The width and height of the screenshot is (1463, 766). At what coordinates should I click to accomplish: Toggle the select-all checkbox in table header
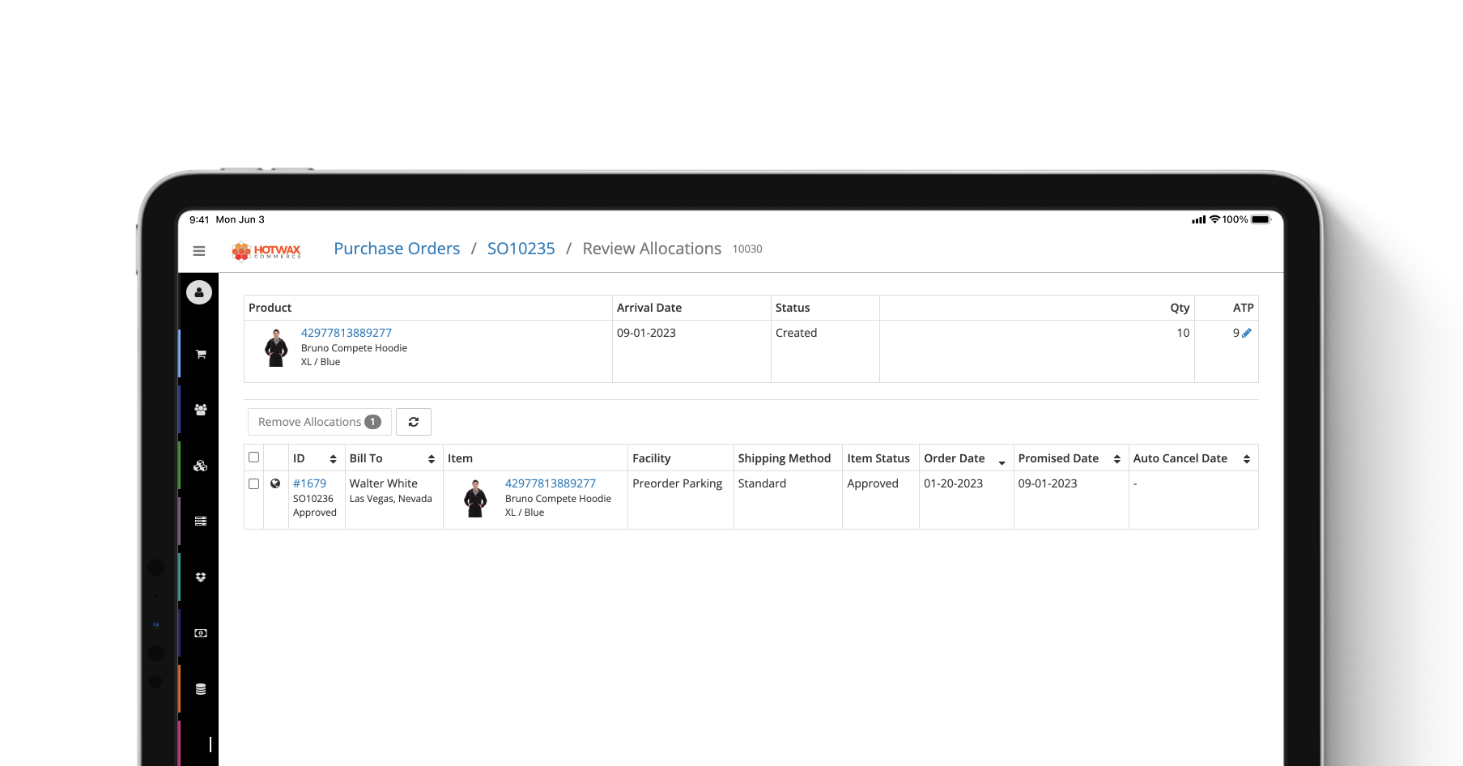point(254,457)
